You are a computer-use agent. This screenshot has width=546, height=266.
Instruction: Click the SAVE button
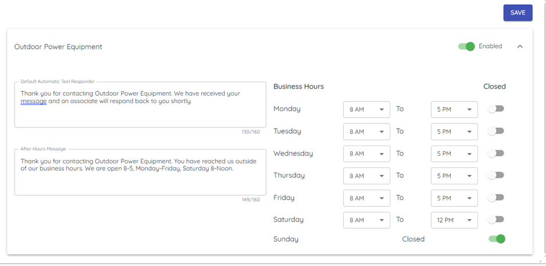click(518, 13)
